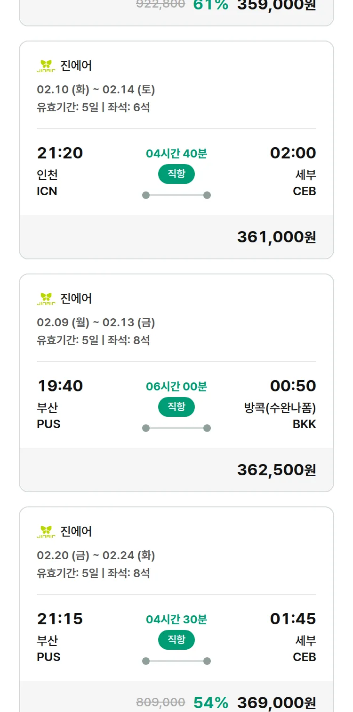Click the 00:50 Bangkok arrival time

point(293,386)
